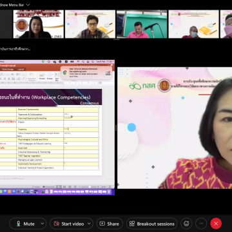
Task: Click the Chrome notification in shared screen
Action: click(x=86, y=73)
